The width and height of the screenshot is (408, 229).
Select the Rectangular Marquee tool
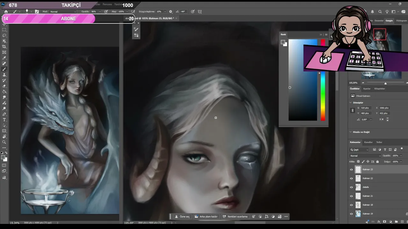click(4, 30)
